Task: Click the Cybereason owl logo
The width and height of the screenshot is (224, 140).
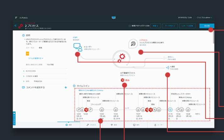Action: (114, 18)
